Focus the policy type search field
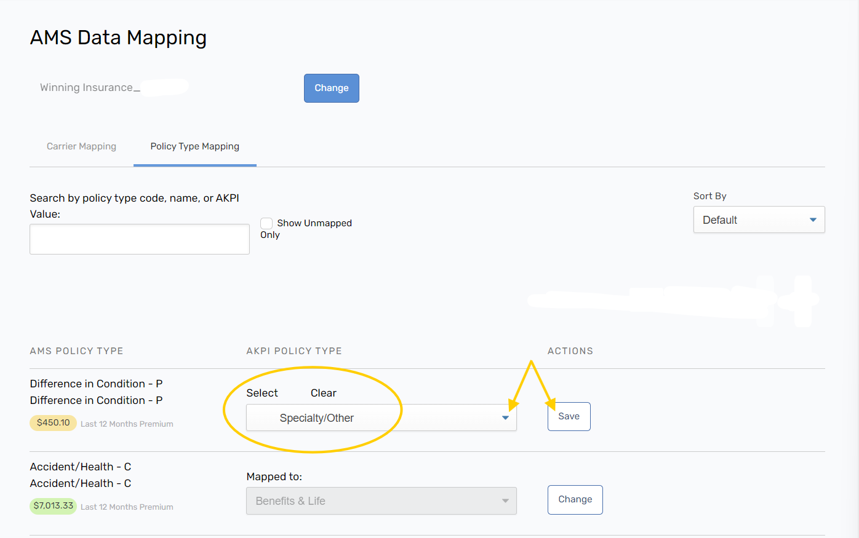The image size is (859, 538). 140,239
